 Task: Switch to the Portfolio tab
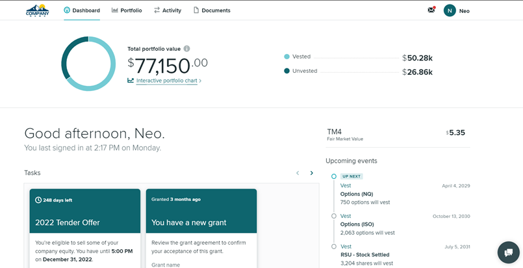(x=127, y=10)
